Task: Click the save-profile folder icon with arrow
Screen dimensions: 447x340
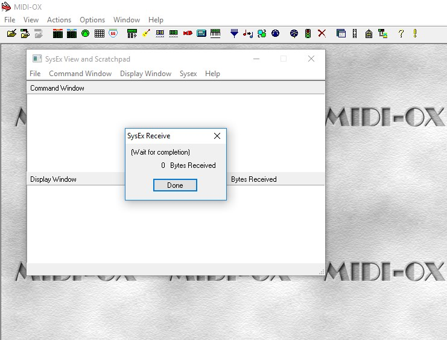Action: click(25, 33)
